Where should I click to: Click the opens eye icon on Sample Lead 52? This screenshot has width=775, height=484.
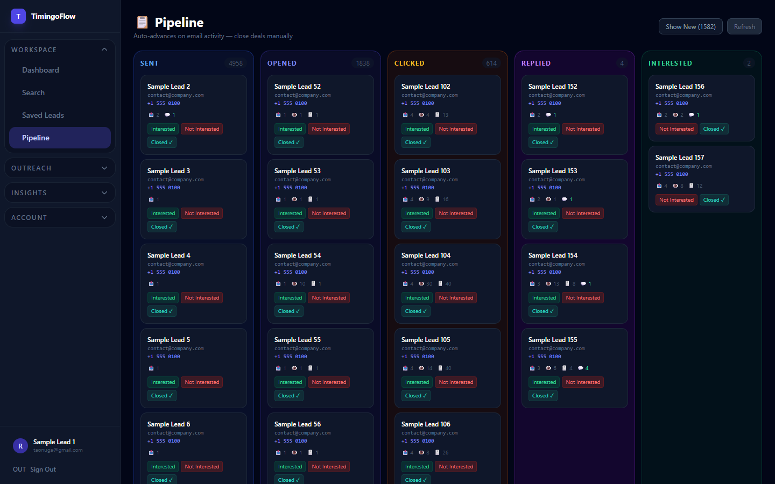point(294,115)
